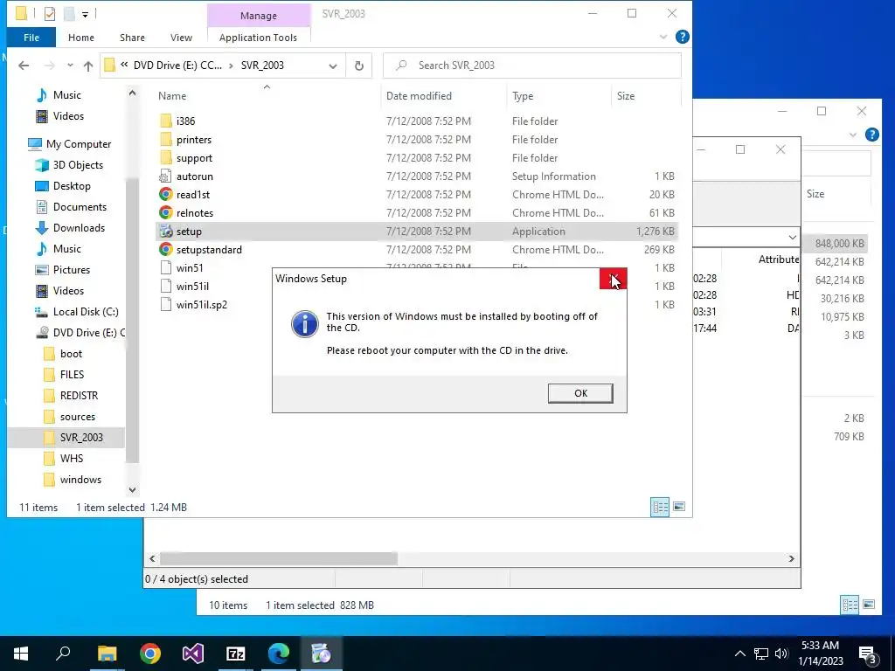Open taskbar Search magnifier

pyautogui.click(x=63, y=654)
